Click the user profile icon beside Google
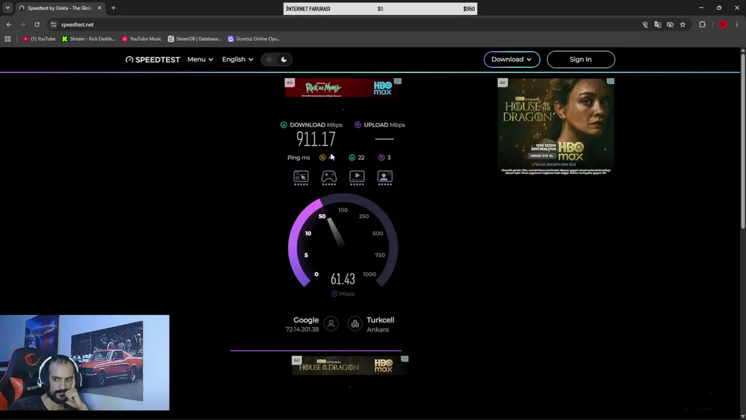746x420 pixels. 331,324
